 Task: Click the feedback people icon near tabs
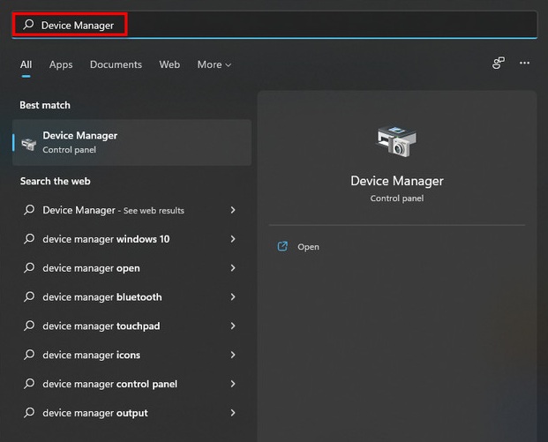tap(499, 64)
